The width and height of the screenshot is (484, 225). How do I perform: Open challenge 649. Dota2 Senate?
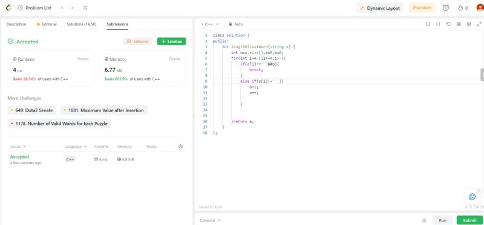coord(32,110)
